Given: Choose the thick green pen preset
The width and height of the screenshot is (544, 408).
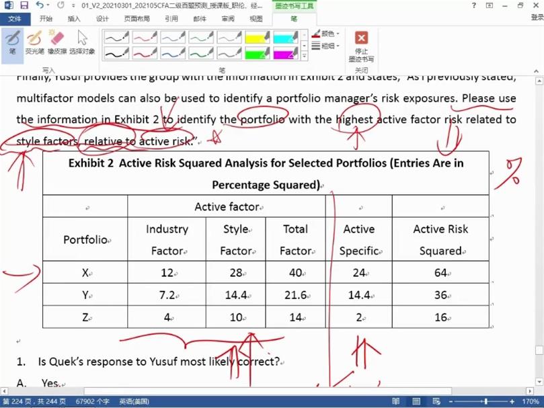Looking at the screenshot, I should point(201,53).
